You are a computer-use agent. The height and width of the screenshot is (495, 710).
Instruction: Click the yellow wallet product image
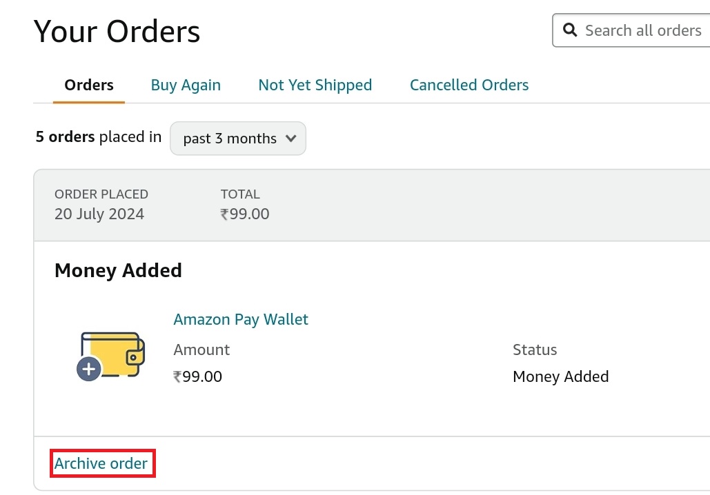pos(111,356)
